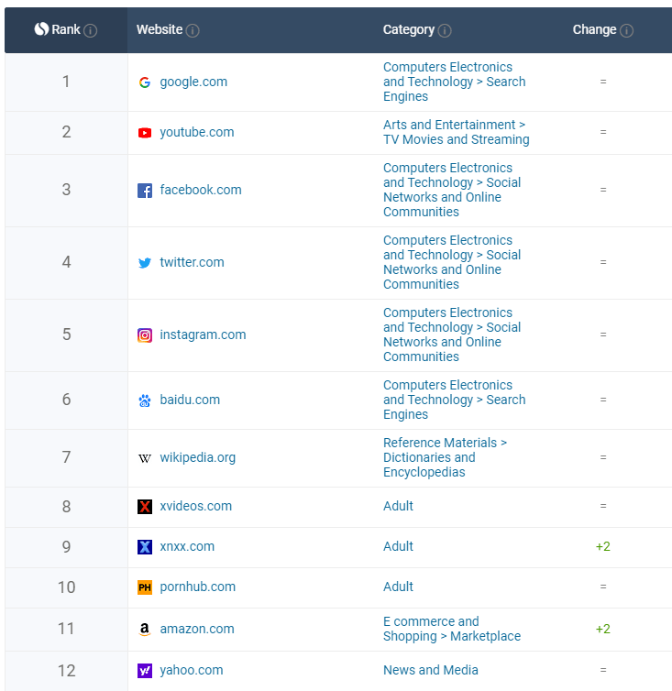Open the xnxx.com link
This screenshot has height=691, width=672.
click(x=187, y=546)
